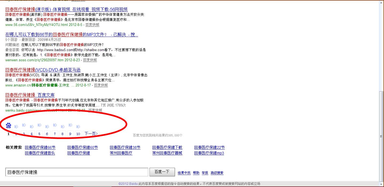The image size is (384, 187).
Task: Click current page number 1
Action: pyautogui.click(x=9, y=134)
